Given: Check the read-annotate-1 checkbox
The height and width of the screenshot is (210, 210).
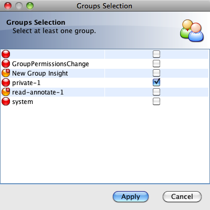Looking at the screenshot, I should click(x=156, y=92).
